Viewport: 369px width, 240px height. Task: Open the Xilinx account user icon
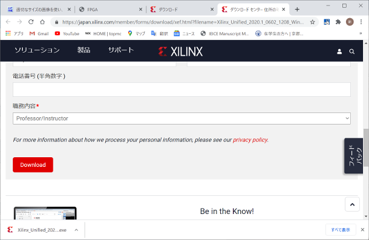pos(339,51)
